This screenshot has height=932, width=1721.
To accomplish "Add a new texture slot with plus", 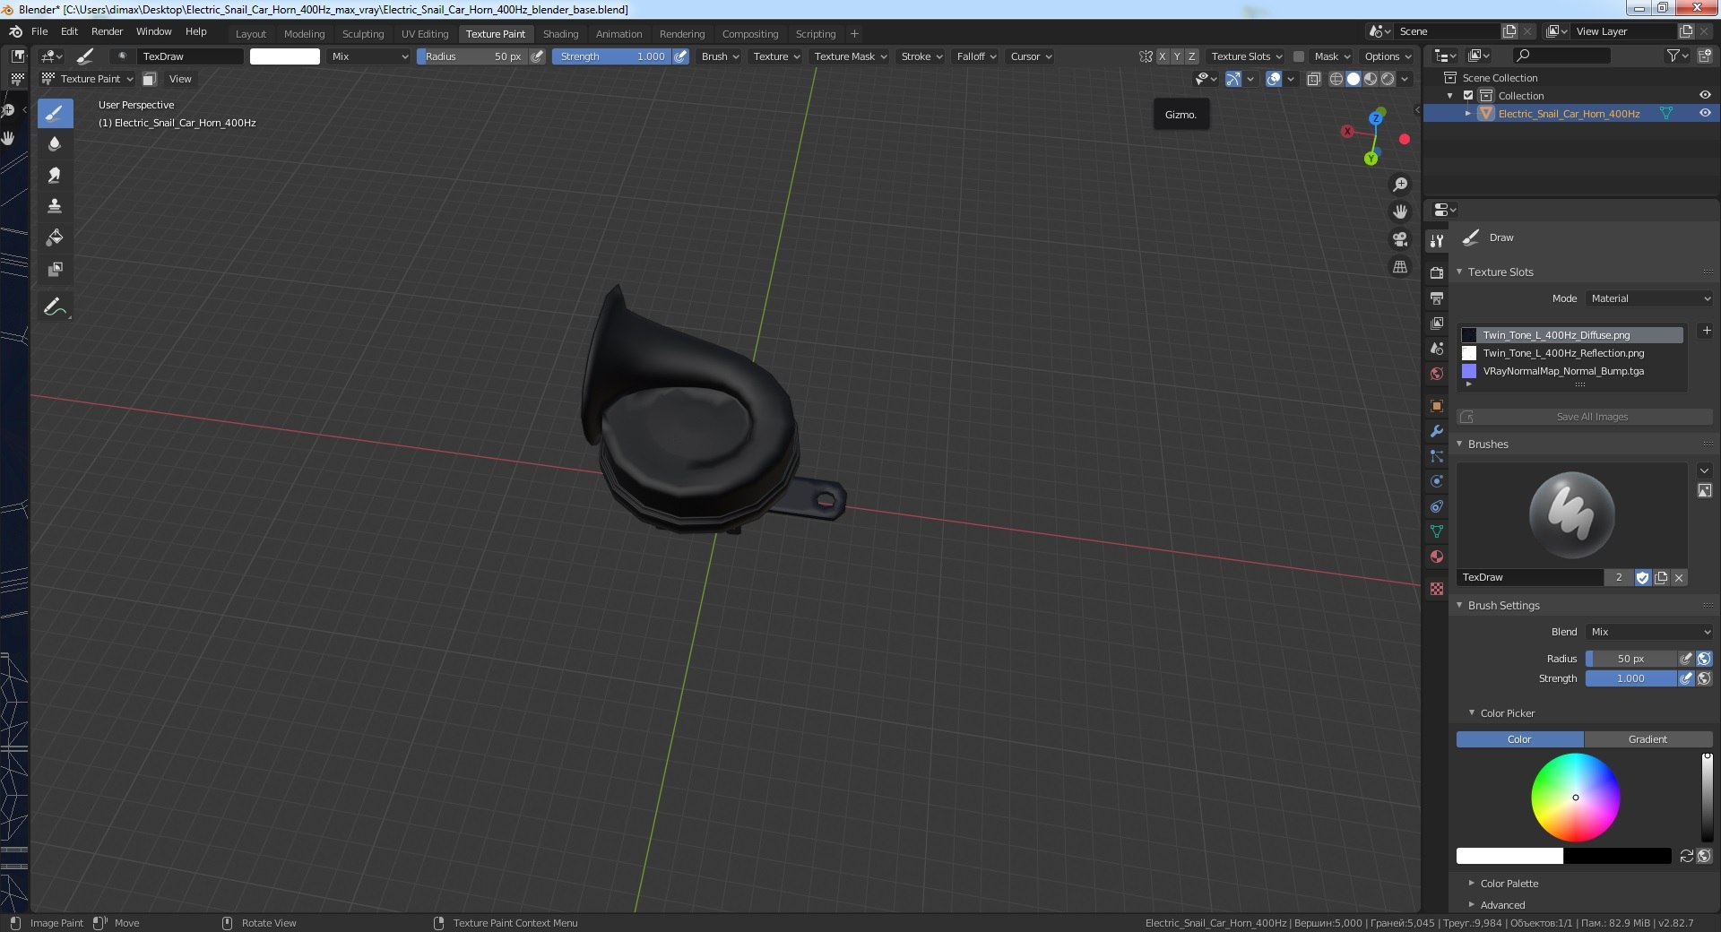I will [x=1707, y=331].
